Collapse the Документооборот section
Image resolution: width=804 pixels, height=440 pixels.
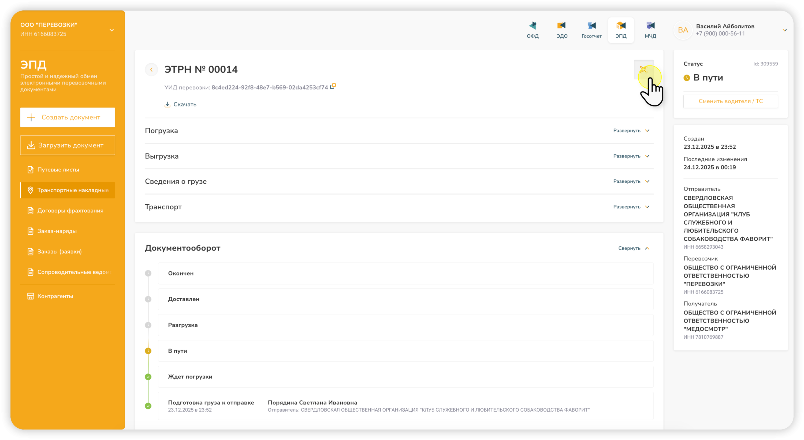tap(633, 248)
